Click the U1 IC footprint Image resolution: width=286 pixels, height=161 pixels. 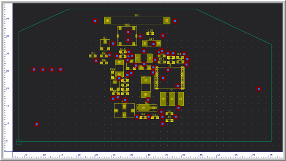point(170,78)
